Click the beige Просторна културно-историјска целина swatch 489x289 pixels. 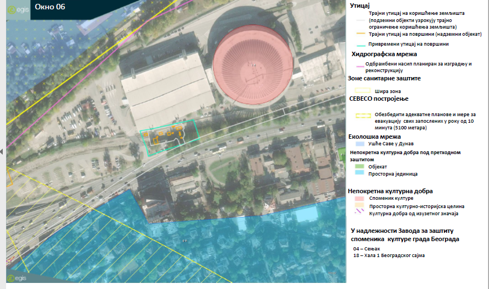coord(360,205)
